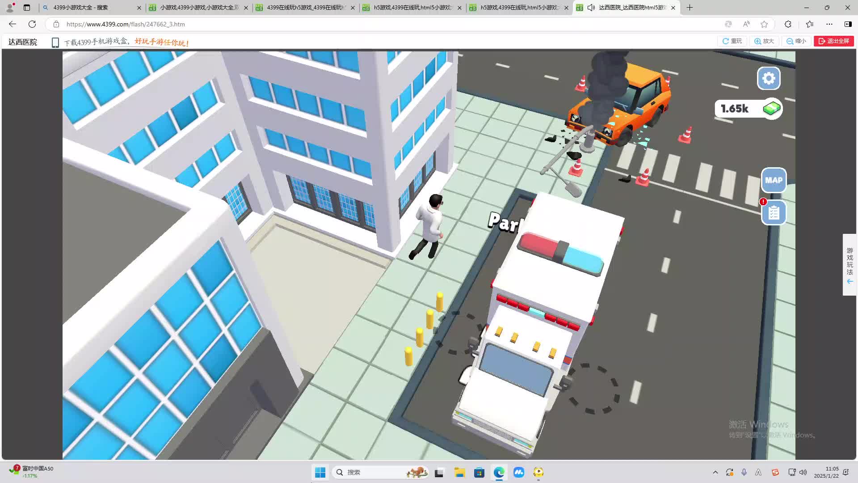Add page to favorites star icon
Viewport: 858px width, 483px height.
point(764,24)
